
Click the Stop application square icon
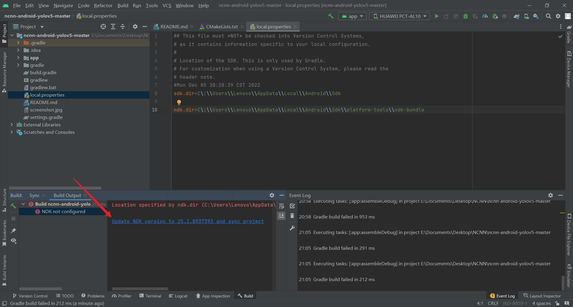coord(505,16)
